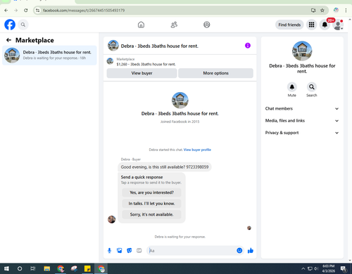Viewport: 352px width, 274px height.
Task: Choose a GIF icon
Action: (139, 251)
